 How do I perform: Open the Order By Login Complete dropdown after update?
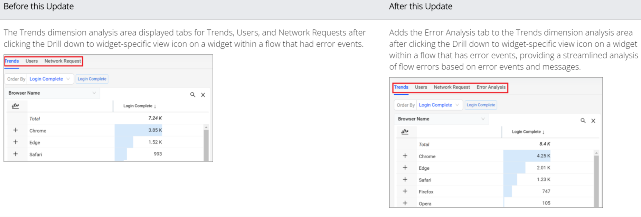coord(439,105)
